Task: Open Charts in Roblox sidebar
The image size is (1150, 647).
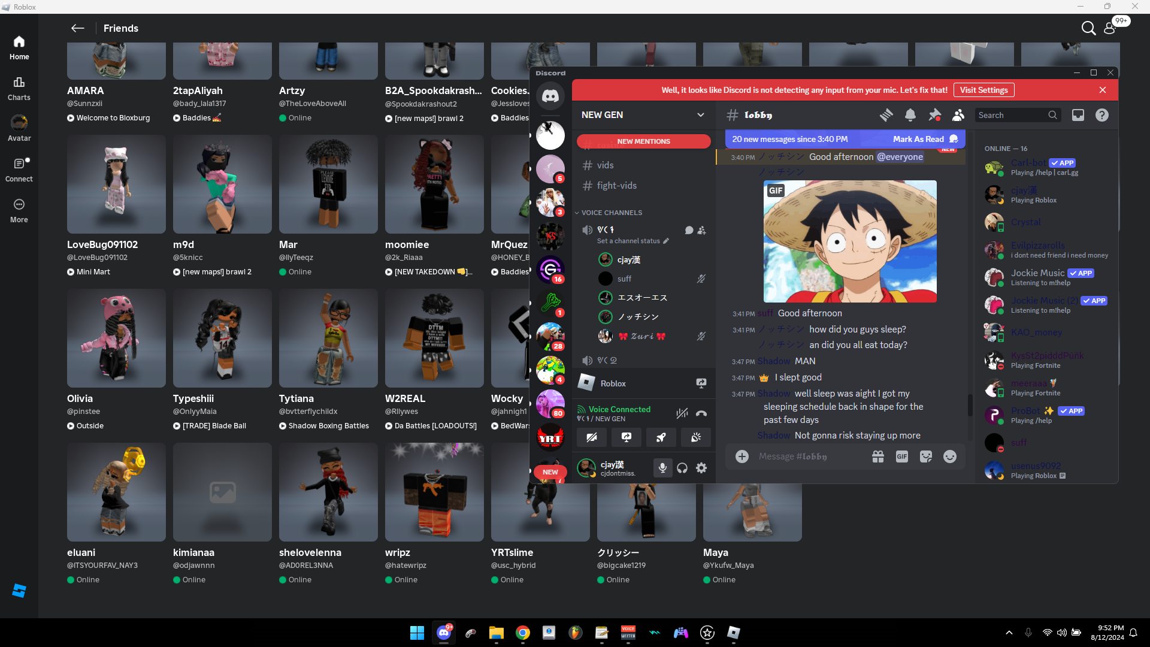Action: point(19,88)
